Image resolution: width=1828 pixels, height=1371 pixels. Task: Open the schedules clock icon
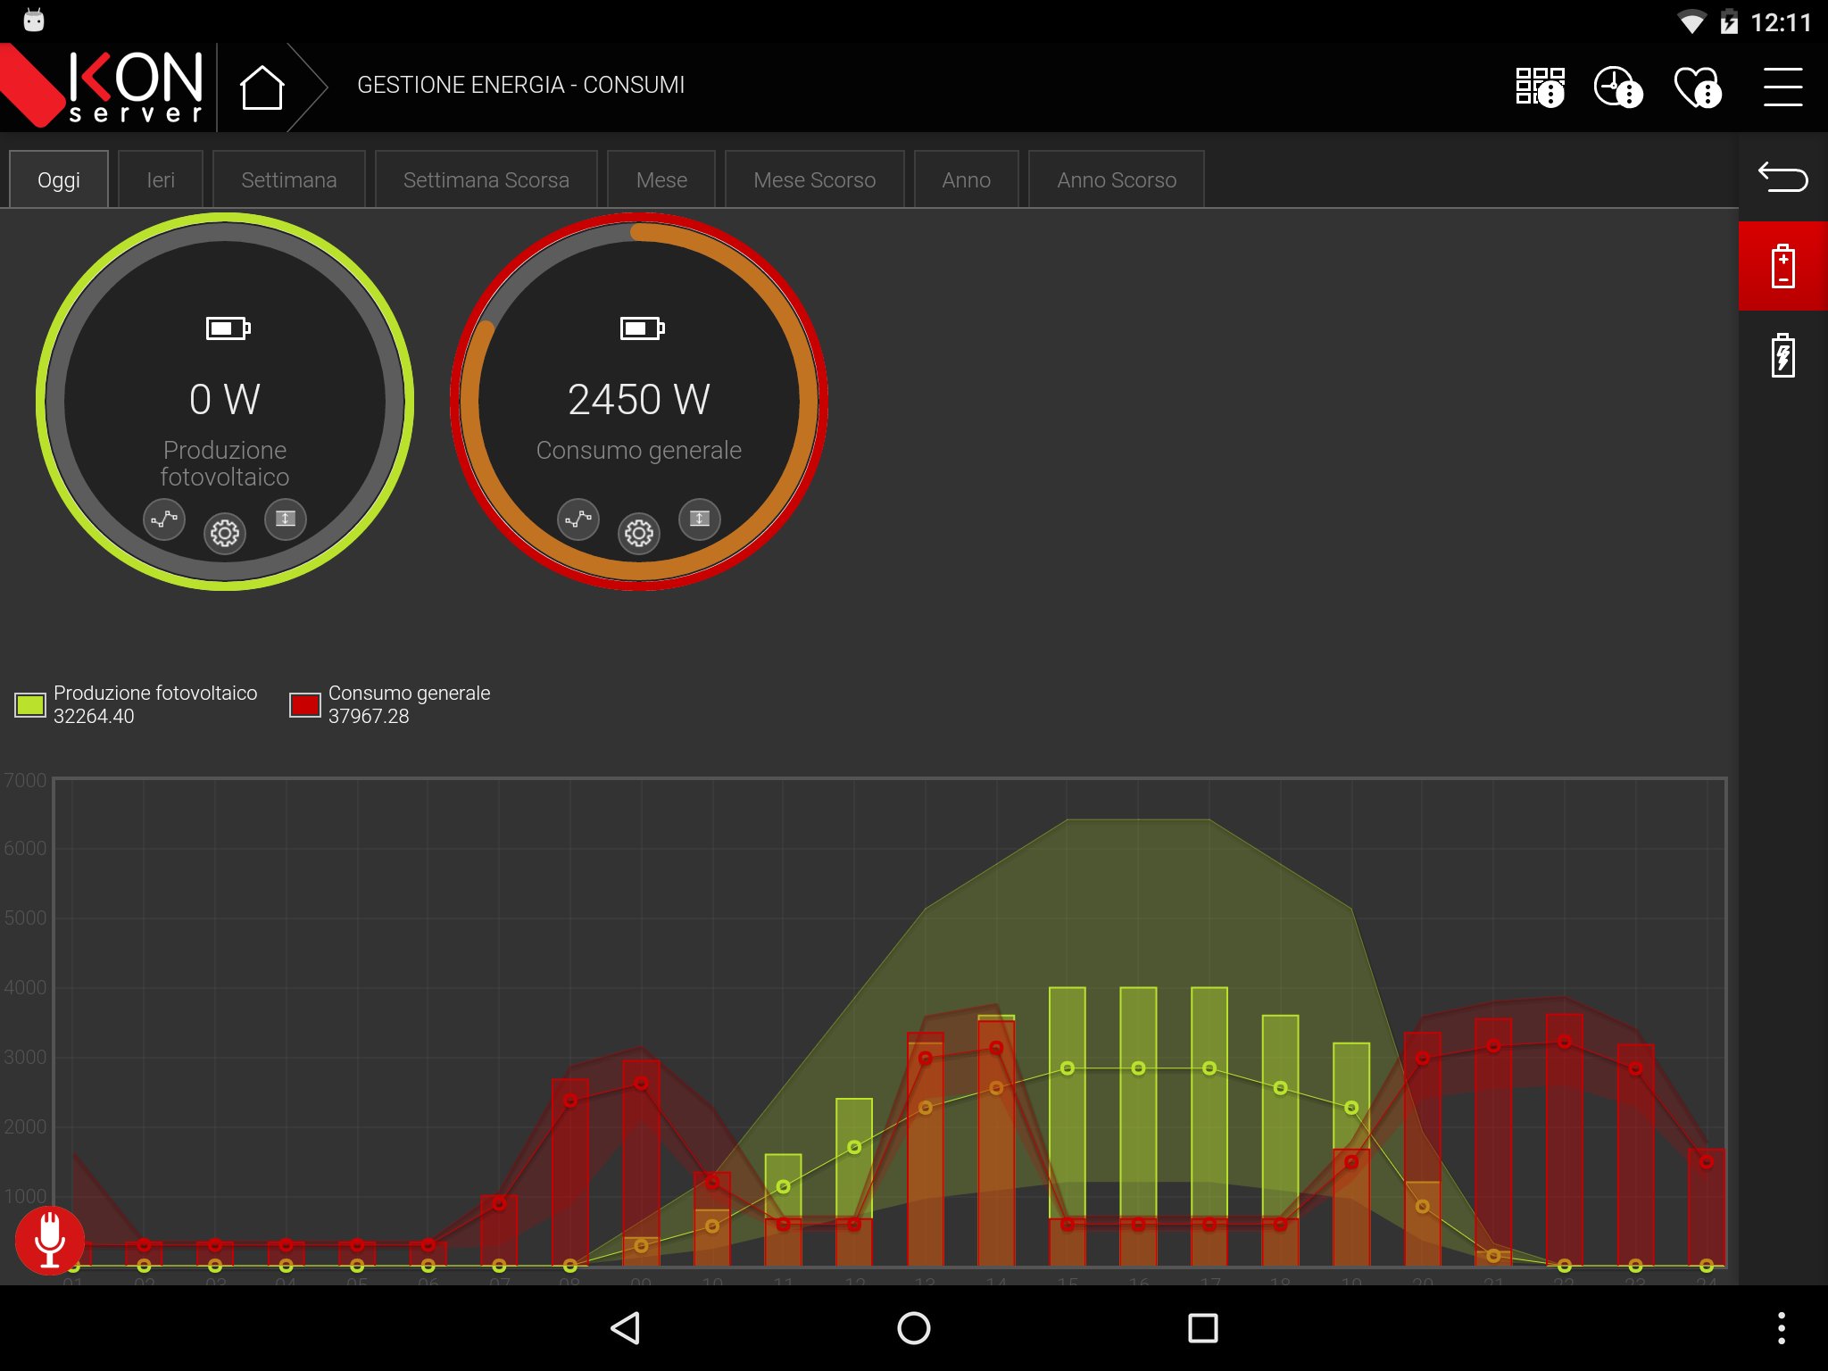(1617, 87)
